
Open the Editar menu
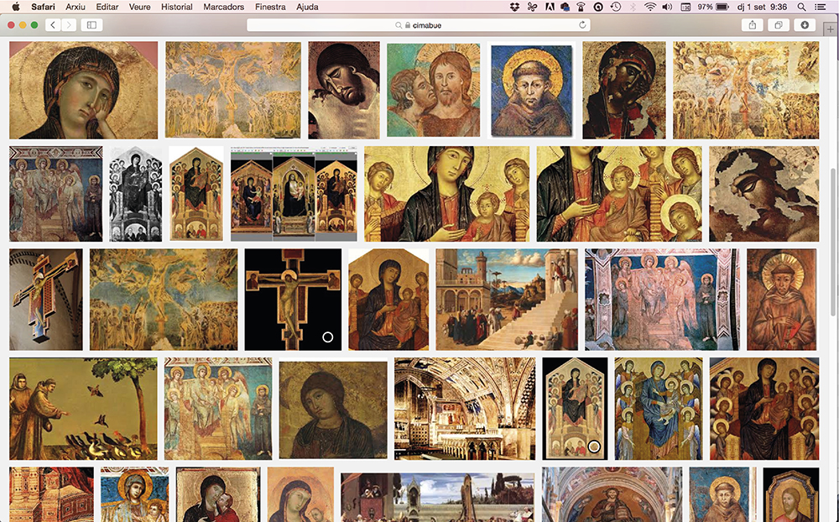point(107,7)
